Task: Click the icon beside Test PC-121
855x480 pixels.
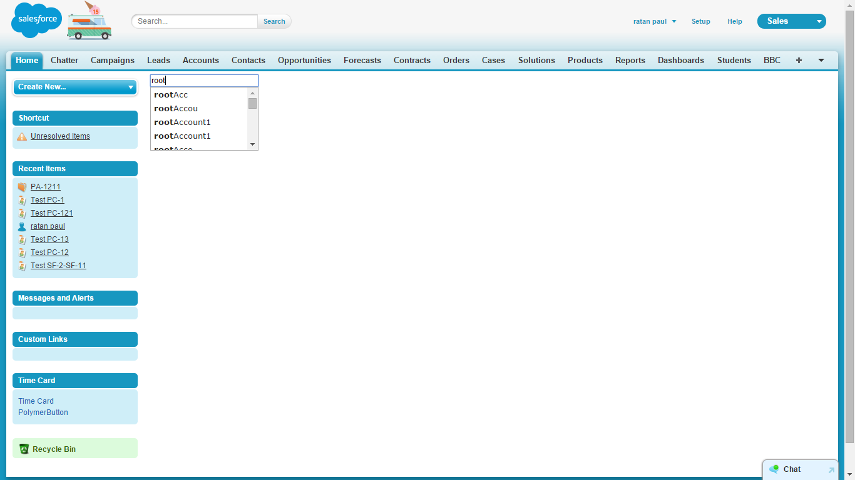Action: 22,213
